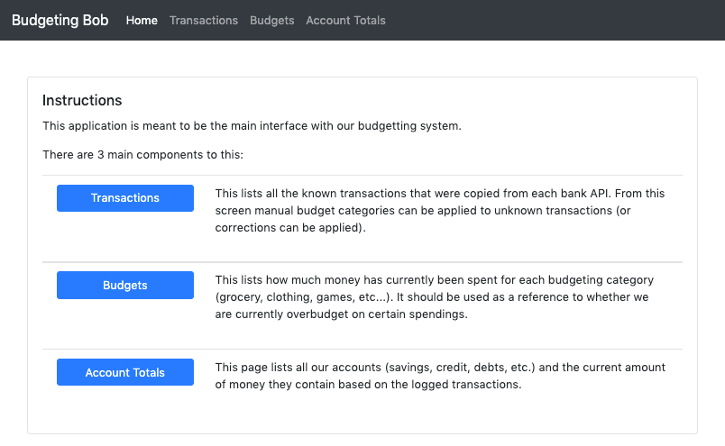Open Budgets from the top navbar

pyautogui.click(x=272, y=21)
